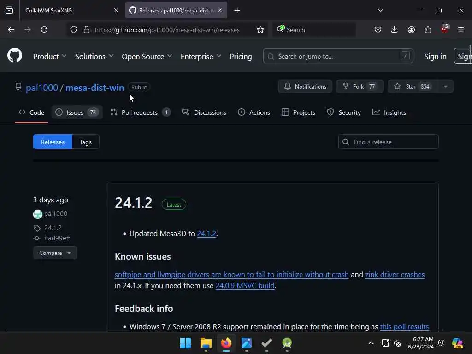The height and width of the screenshot is (354, 472).
Task: Open the Security tab
Action: (344, 112)
